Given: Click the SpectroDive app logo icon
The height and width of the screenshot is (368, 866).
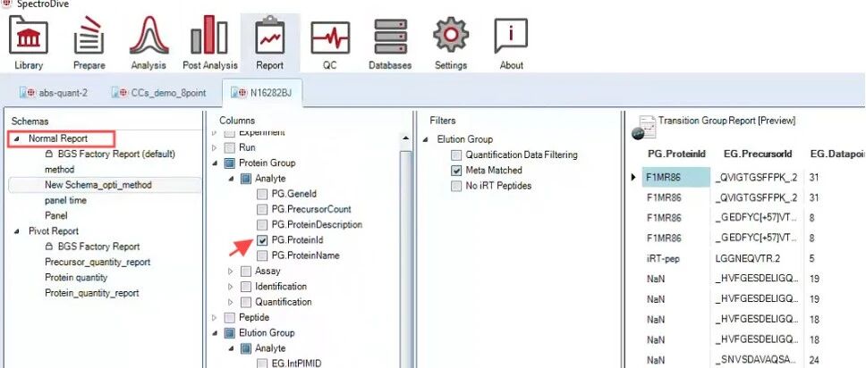Looking at the screenshot, I should (5, 3).
